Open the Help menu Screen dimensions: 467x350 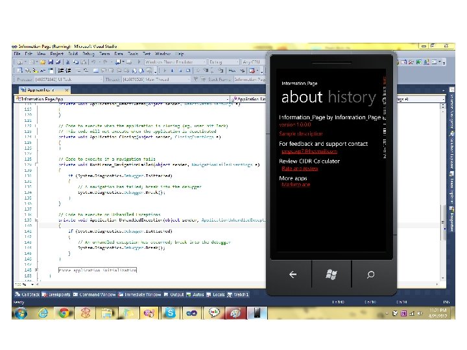click(x=180, y=54)
